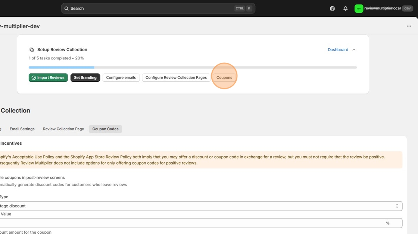Click the Set Branding button
Screen dimensions: 418x234
click(85, 77)
